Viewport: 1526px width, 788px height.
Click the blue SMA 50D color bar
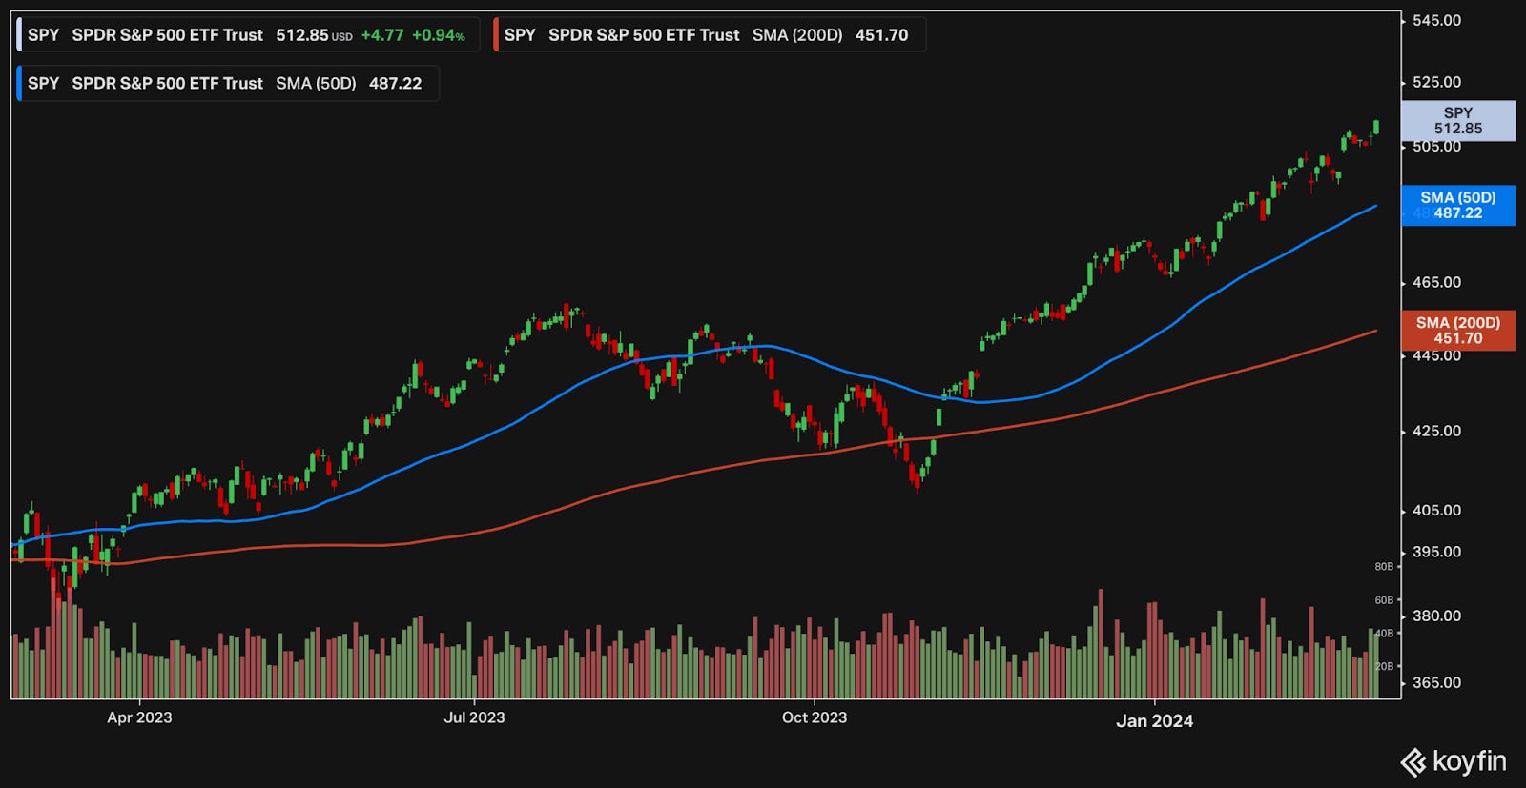(x=19, y=83)
